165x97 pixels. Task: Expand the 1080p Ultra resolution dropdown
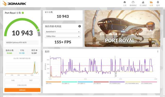click(x=63, y=36)
